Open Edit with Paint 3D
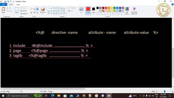Image resolution: width=174 pixels, height=98 pixels. tap(134, 11)
